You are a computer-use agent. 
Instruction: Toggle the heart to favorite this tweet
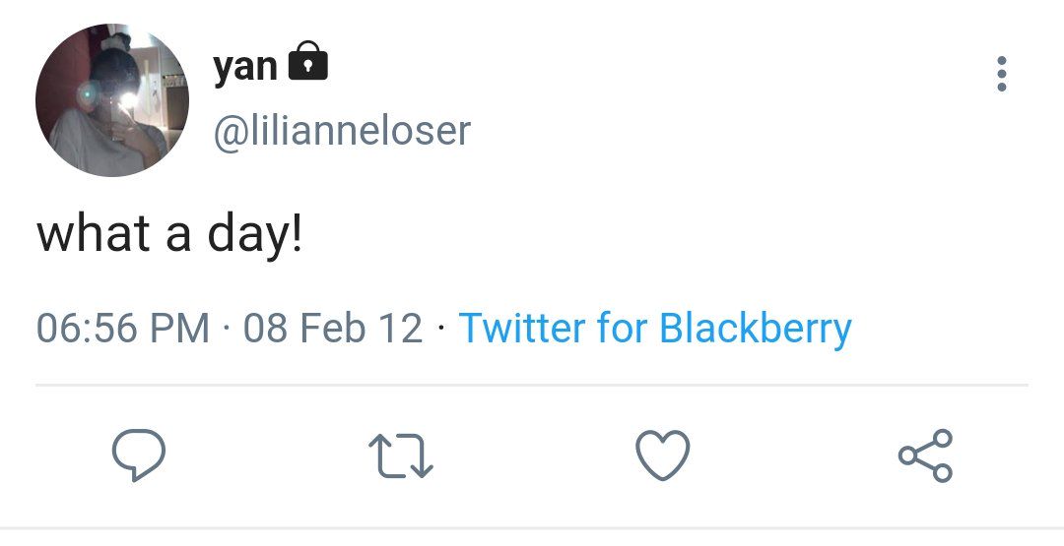[662, 455]
